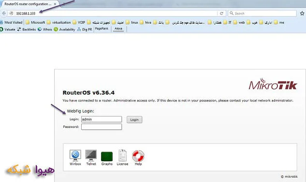Open the Help lifebuoy icon
This screenshot has height=182, width=306.
pos(138,158)
